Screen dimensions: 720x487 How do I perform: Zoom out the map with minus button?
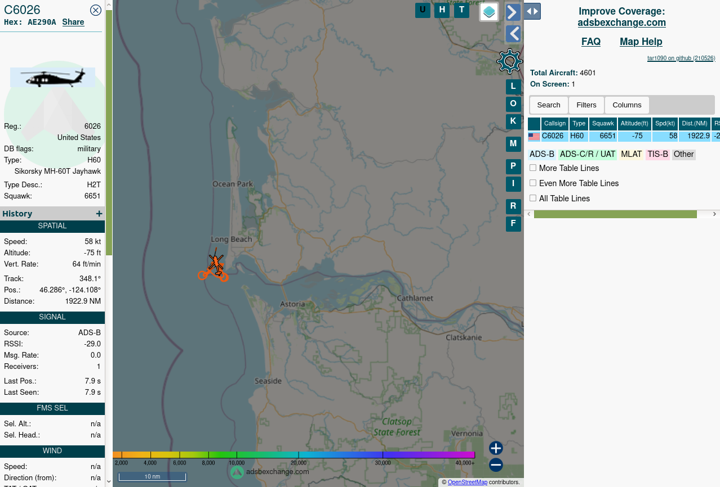(x=496, y=465)
